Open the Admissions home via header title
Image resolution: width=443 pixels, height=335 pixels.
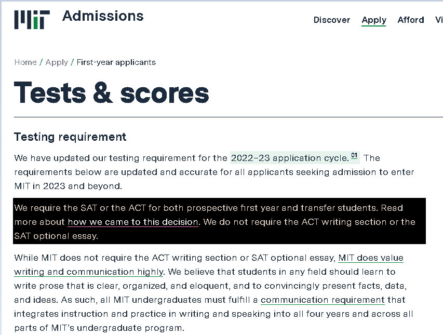click(x=102, y=16)
